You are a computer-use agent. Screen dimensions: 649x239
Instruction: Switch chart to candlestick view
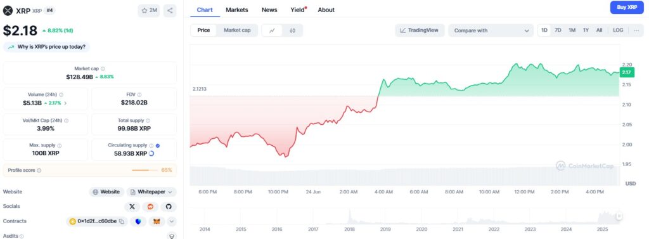click(x=293, y=30)
